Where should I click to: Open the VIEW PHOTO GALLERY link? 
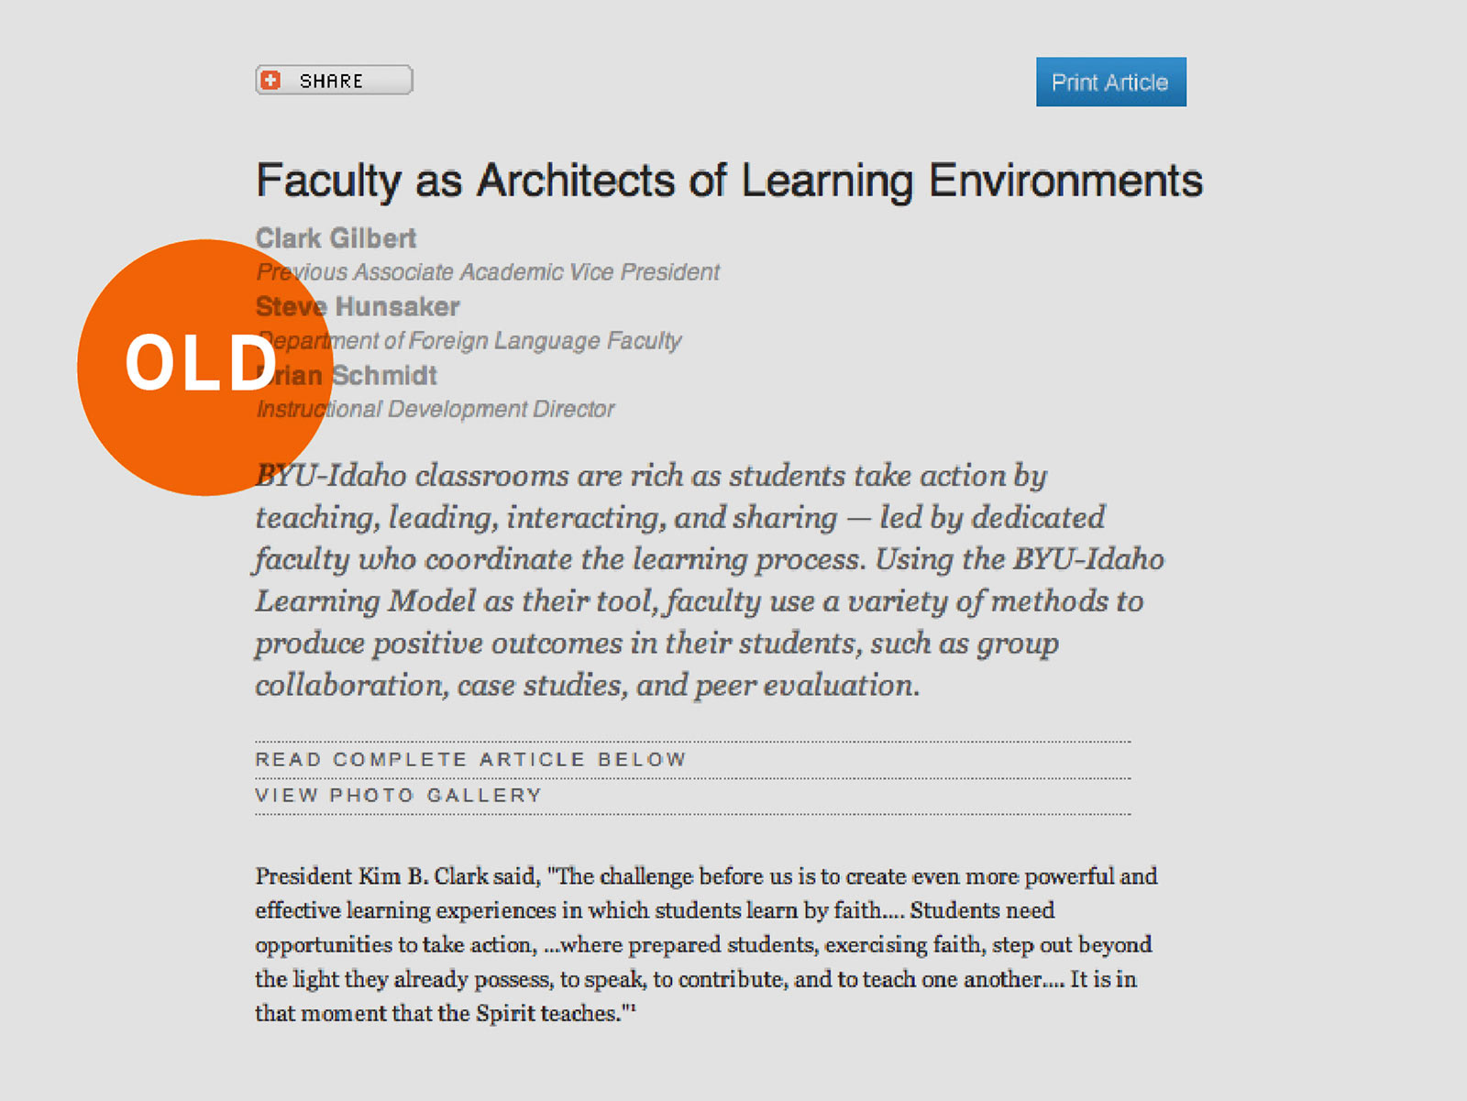[x=399, y=795]
